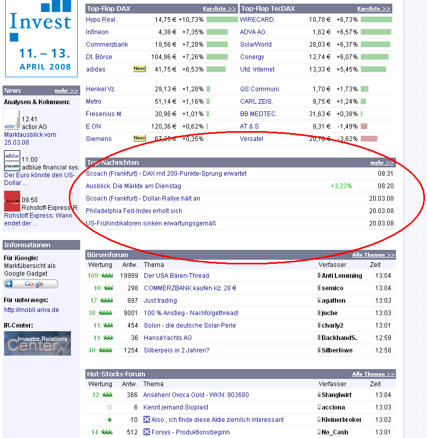
Task: Click the user icon beside Stanglwirt
Action: pos(319,394)
